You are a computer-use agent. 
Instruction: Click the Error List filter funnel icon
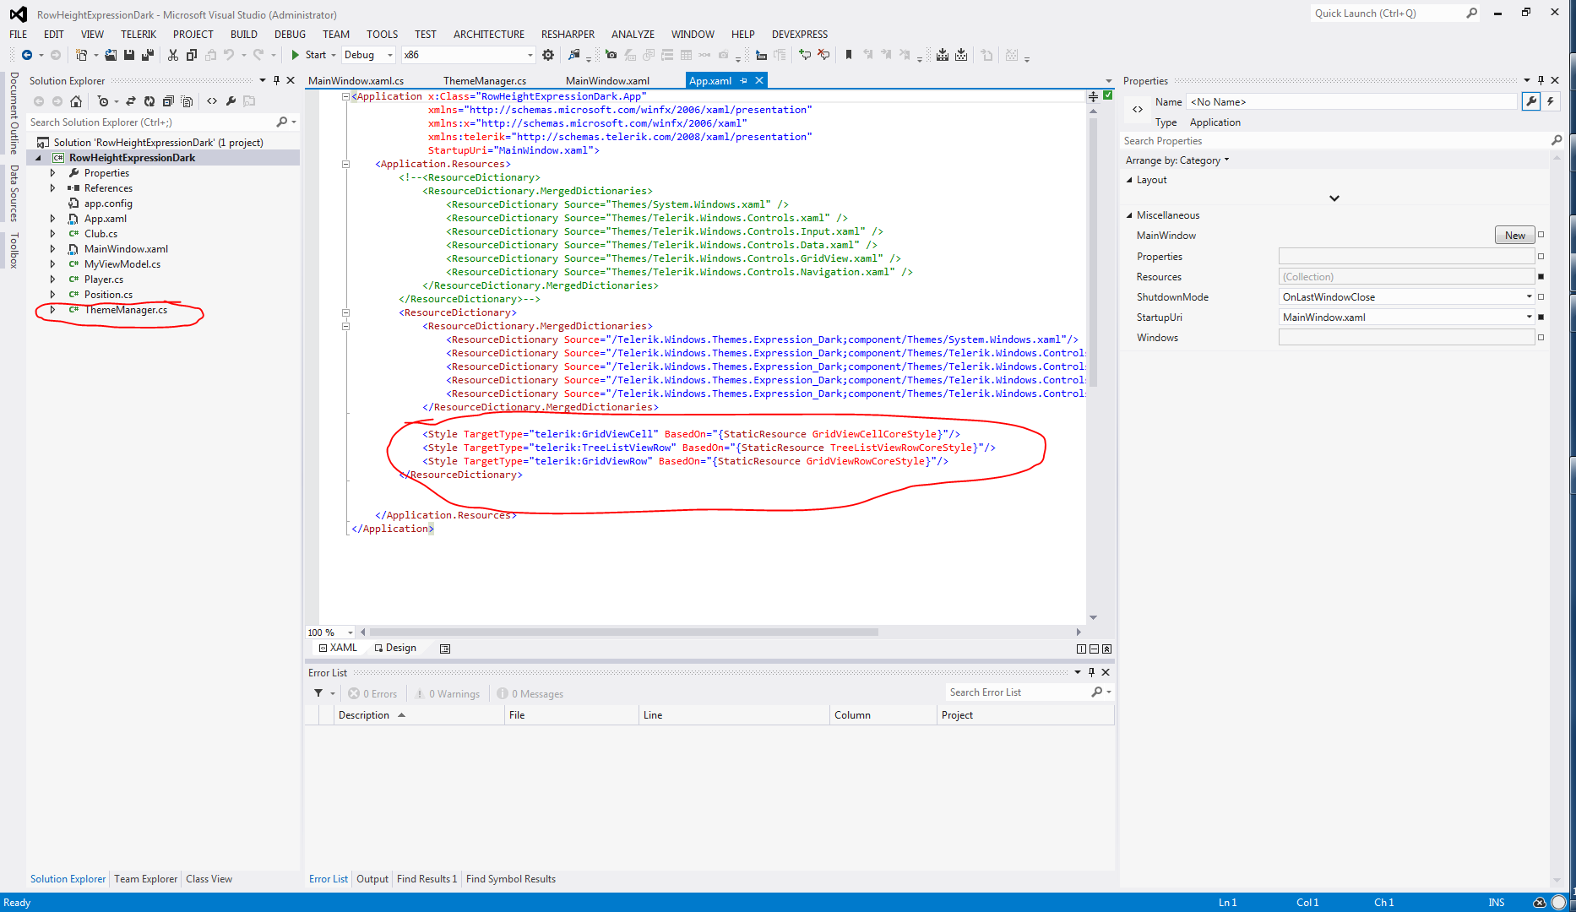pos(318,693)
